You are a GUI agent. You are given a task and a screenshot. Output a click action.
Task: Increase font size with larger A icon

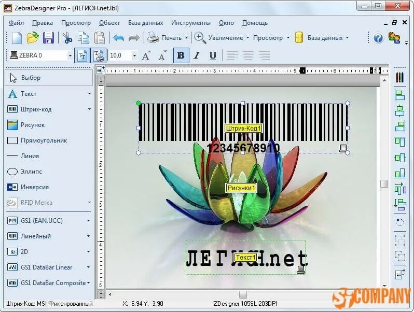tap(146, 55)
